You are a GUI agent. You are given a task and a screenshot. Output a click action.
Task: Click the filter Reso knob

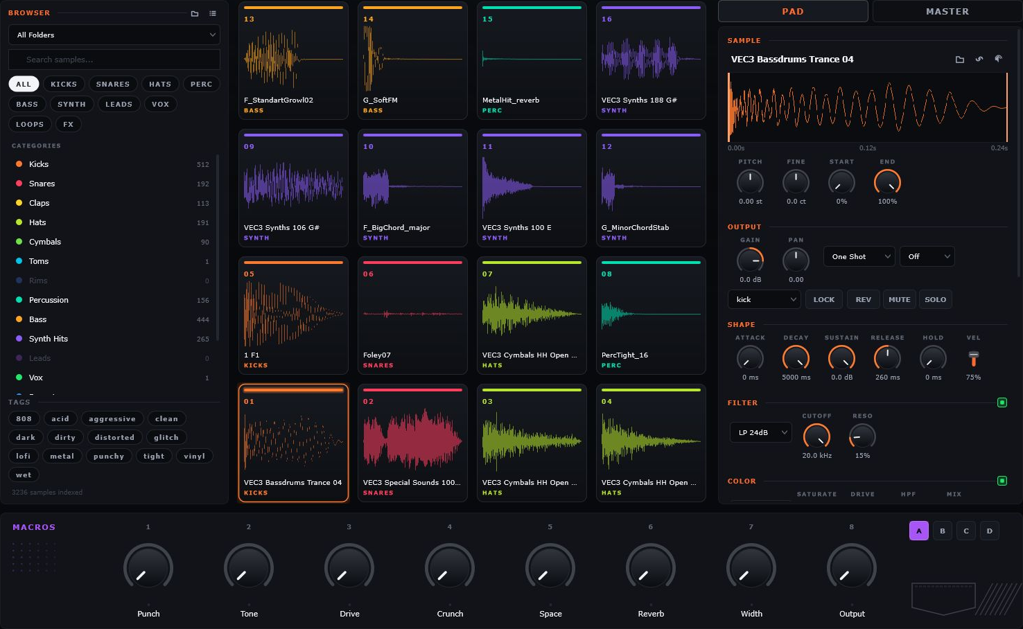(862, 436)
